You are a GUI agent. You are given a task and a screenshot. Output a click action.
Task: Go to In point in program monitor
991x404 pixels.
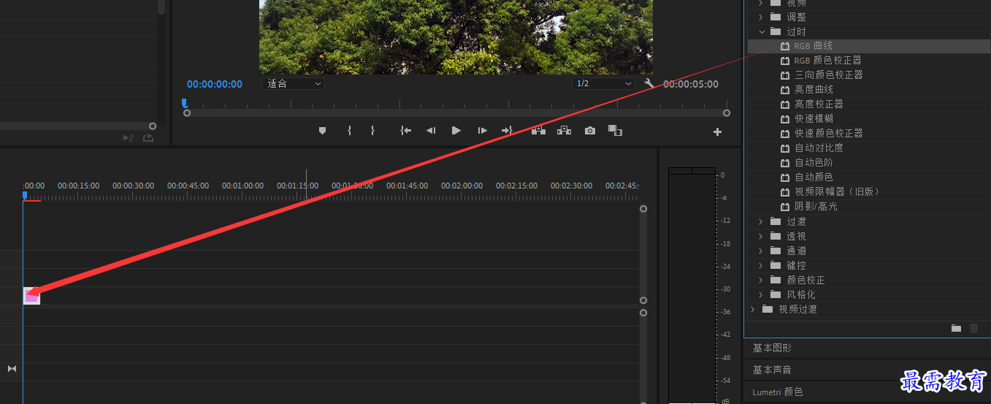point(405,131)
